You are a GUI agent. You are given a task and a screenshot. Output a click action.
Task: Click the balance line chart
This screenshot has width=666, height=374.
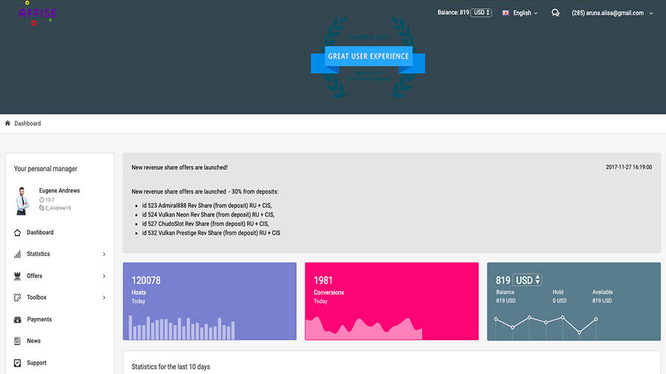pyautogui.click(x=546, y=328)
